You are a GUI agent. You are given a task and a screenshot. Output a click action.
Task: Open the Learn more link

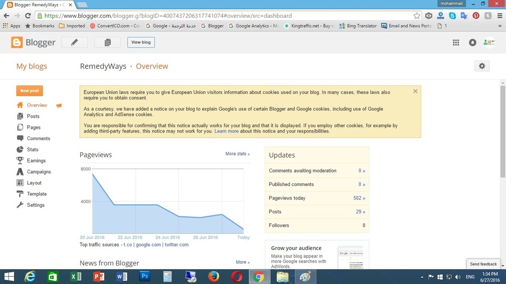pyautogui.click(x=226, y=131)
